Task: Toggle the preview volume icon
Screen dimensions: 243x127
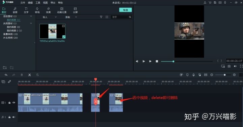Action: [x=235, y=66]
